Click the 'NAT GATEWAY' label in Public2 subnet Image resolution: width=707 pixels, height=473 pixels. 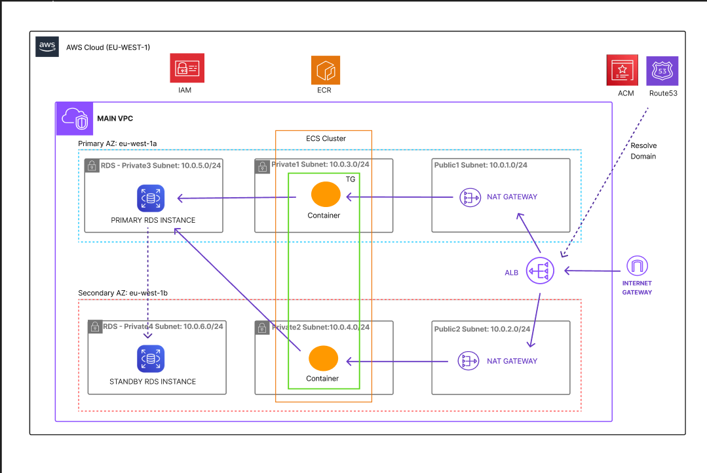(512, 361)
